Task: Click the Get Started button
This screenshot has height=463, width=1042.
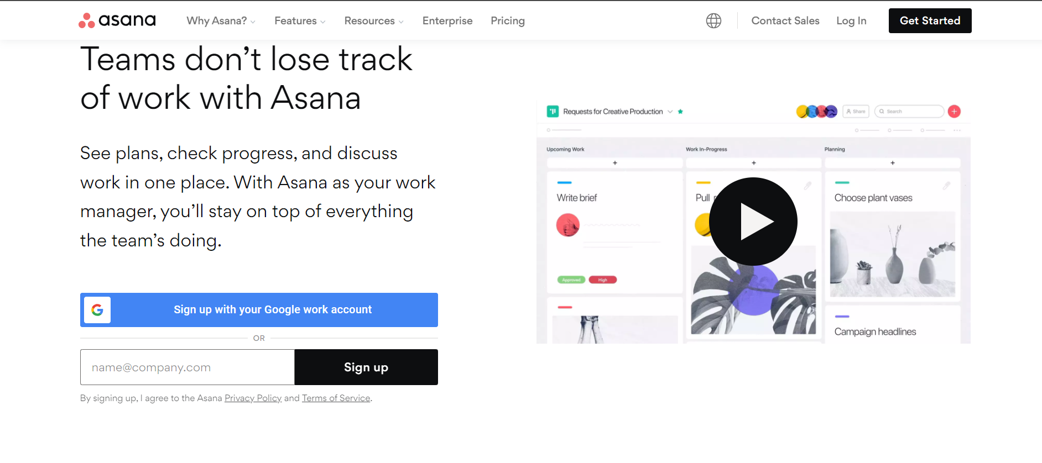Action: [930, 21]
